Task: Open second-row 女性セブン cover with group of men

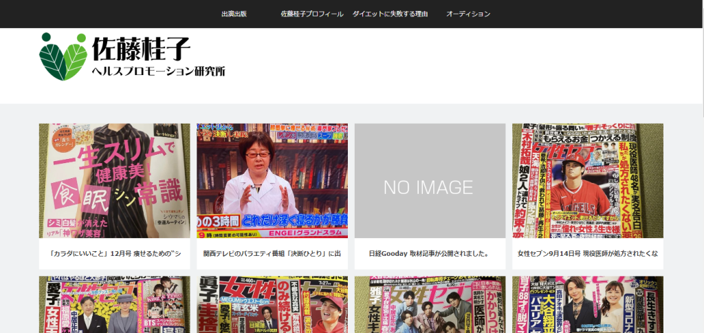Action: (430, 305)
